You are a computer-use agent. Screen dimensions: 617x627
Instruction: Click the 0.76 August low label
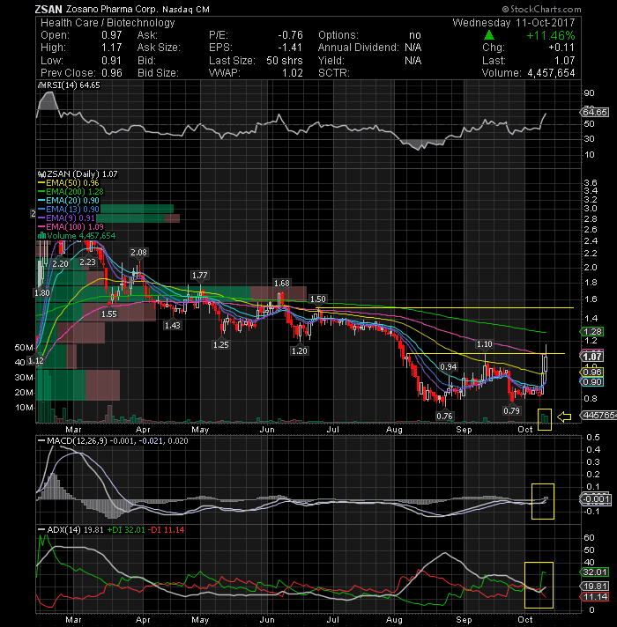pos(444,416)
